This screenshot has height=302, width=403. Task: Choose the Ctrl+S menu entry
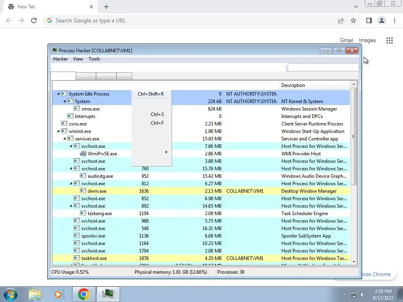(x=152, y=114)
